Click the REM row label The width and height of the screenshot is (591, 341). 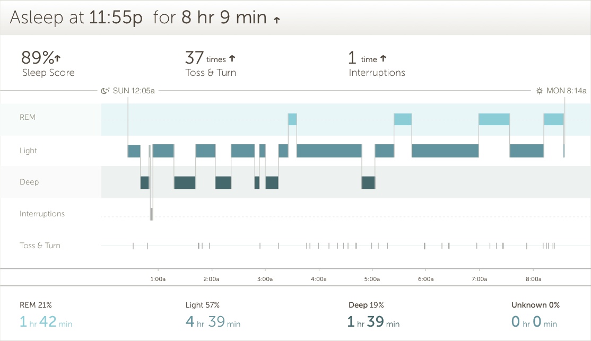tap(28, 117)
